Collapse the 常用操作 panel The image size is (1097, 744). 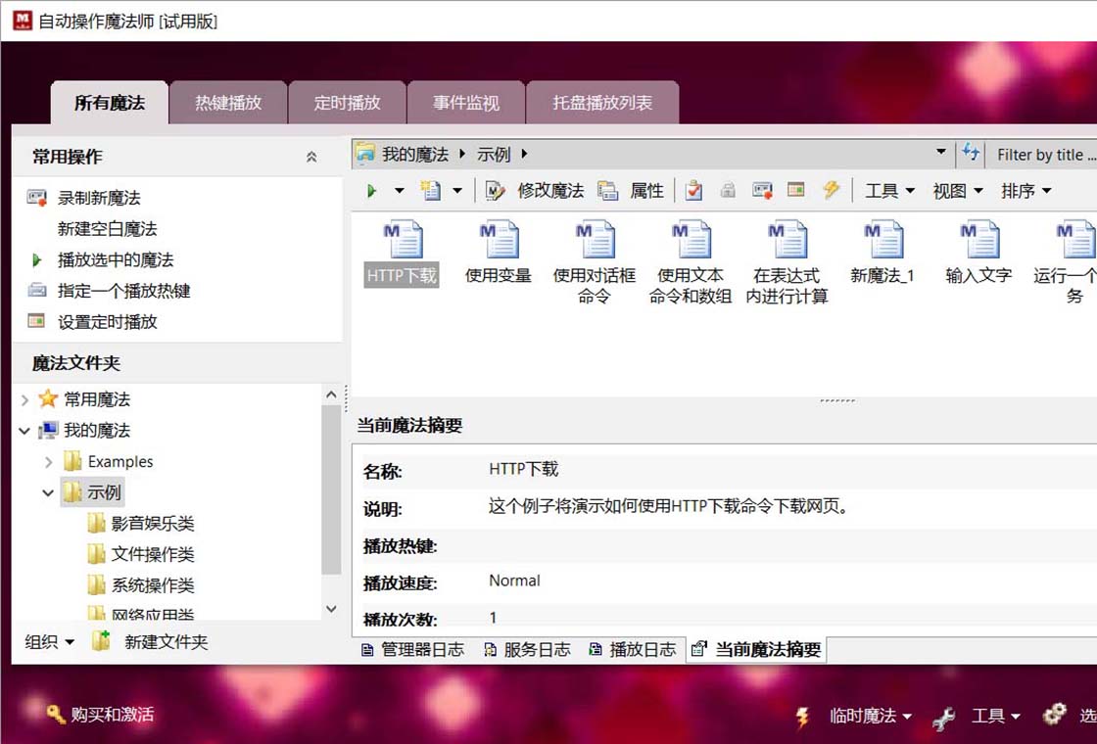tap(311, 157)
